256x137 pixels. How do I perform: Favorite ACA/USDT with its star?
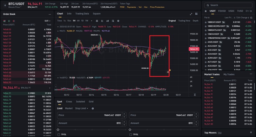coord(206,46)
